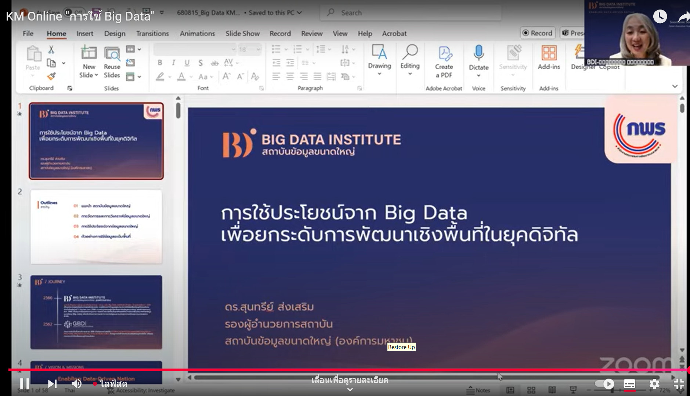Click the Align Left paragraph icon
Viewport: 690px width, 396px height.
coord(276,76)
